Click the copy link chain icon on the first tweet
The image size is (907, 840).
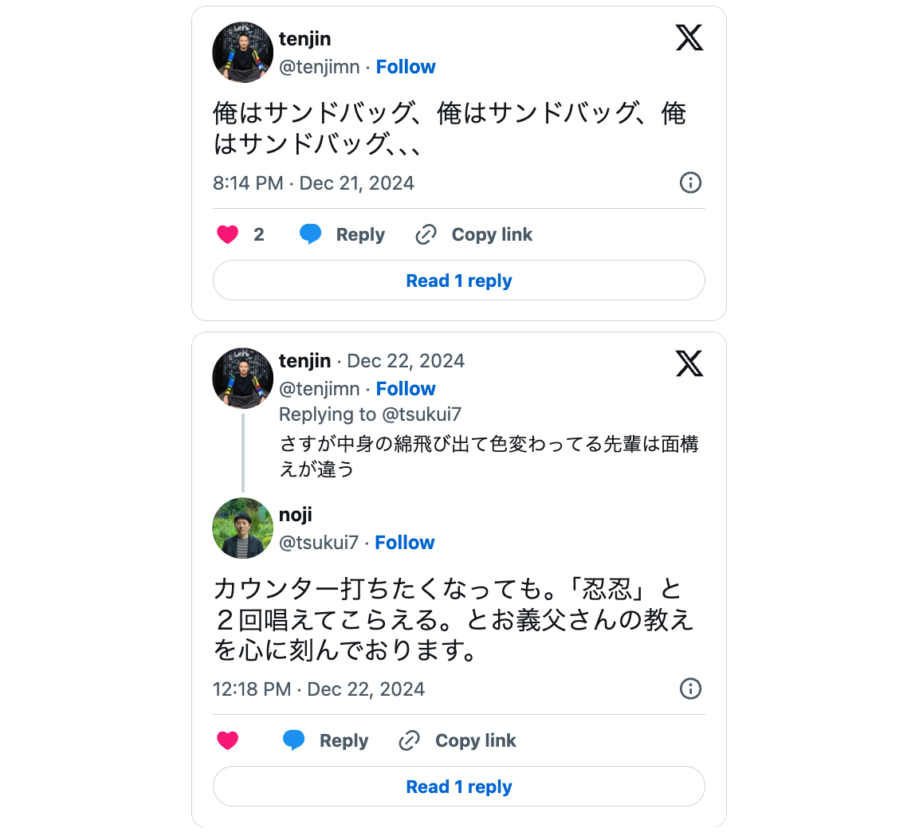point(426,235)
